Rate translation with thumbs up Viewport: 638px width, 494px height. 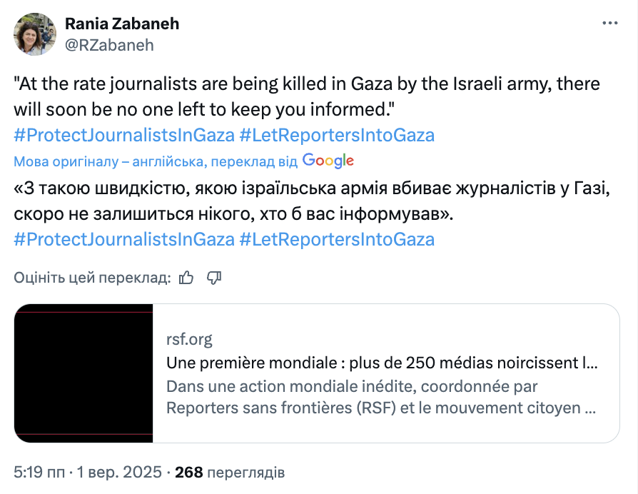(x=187, y=277)
